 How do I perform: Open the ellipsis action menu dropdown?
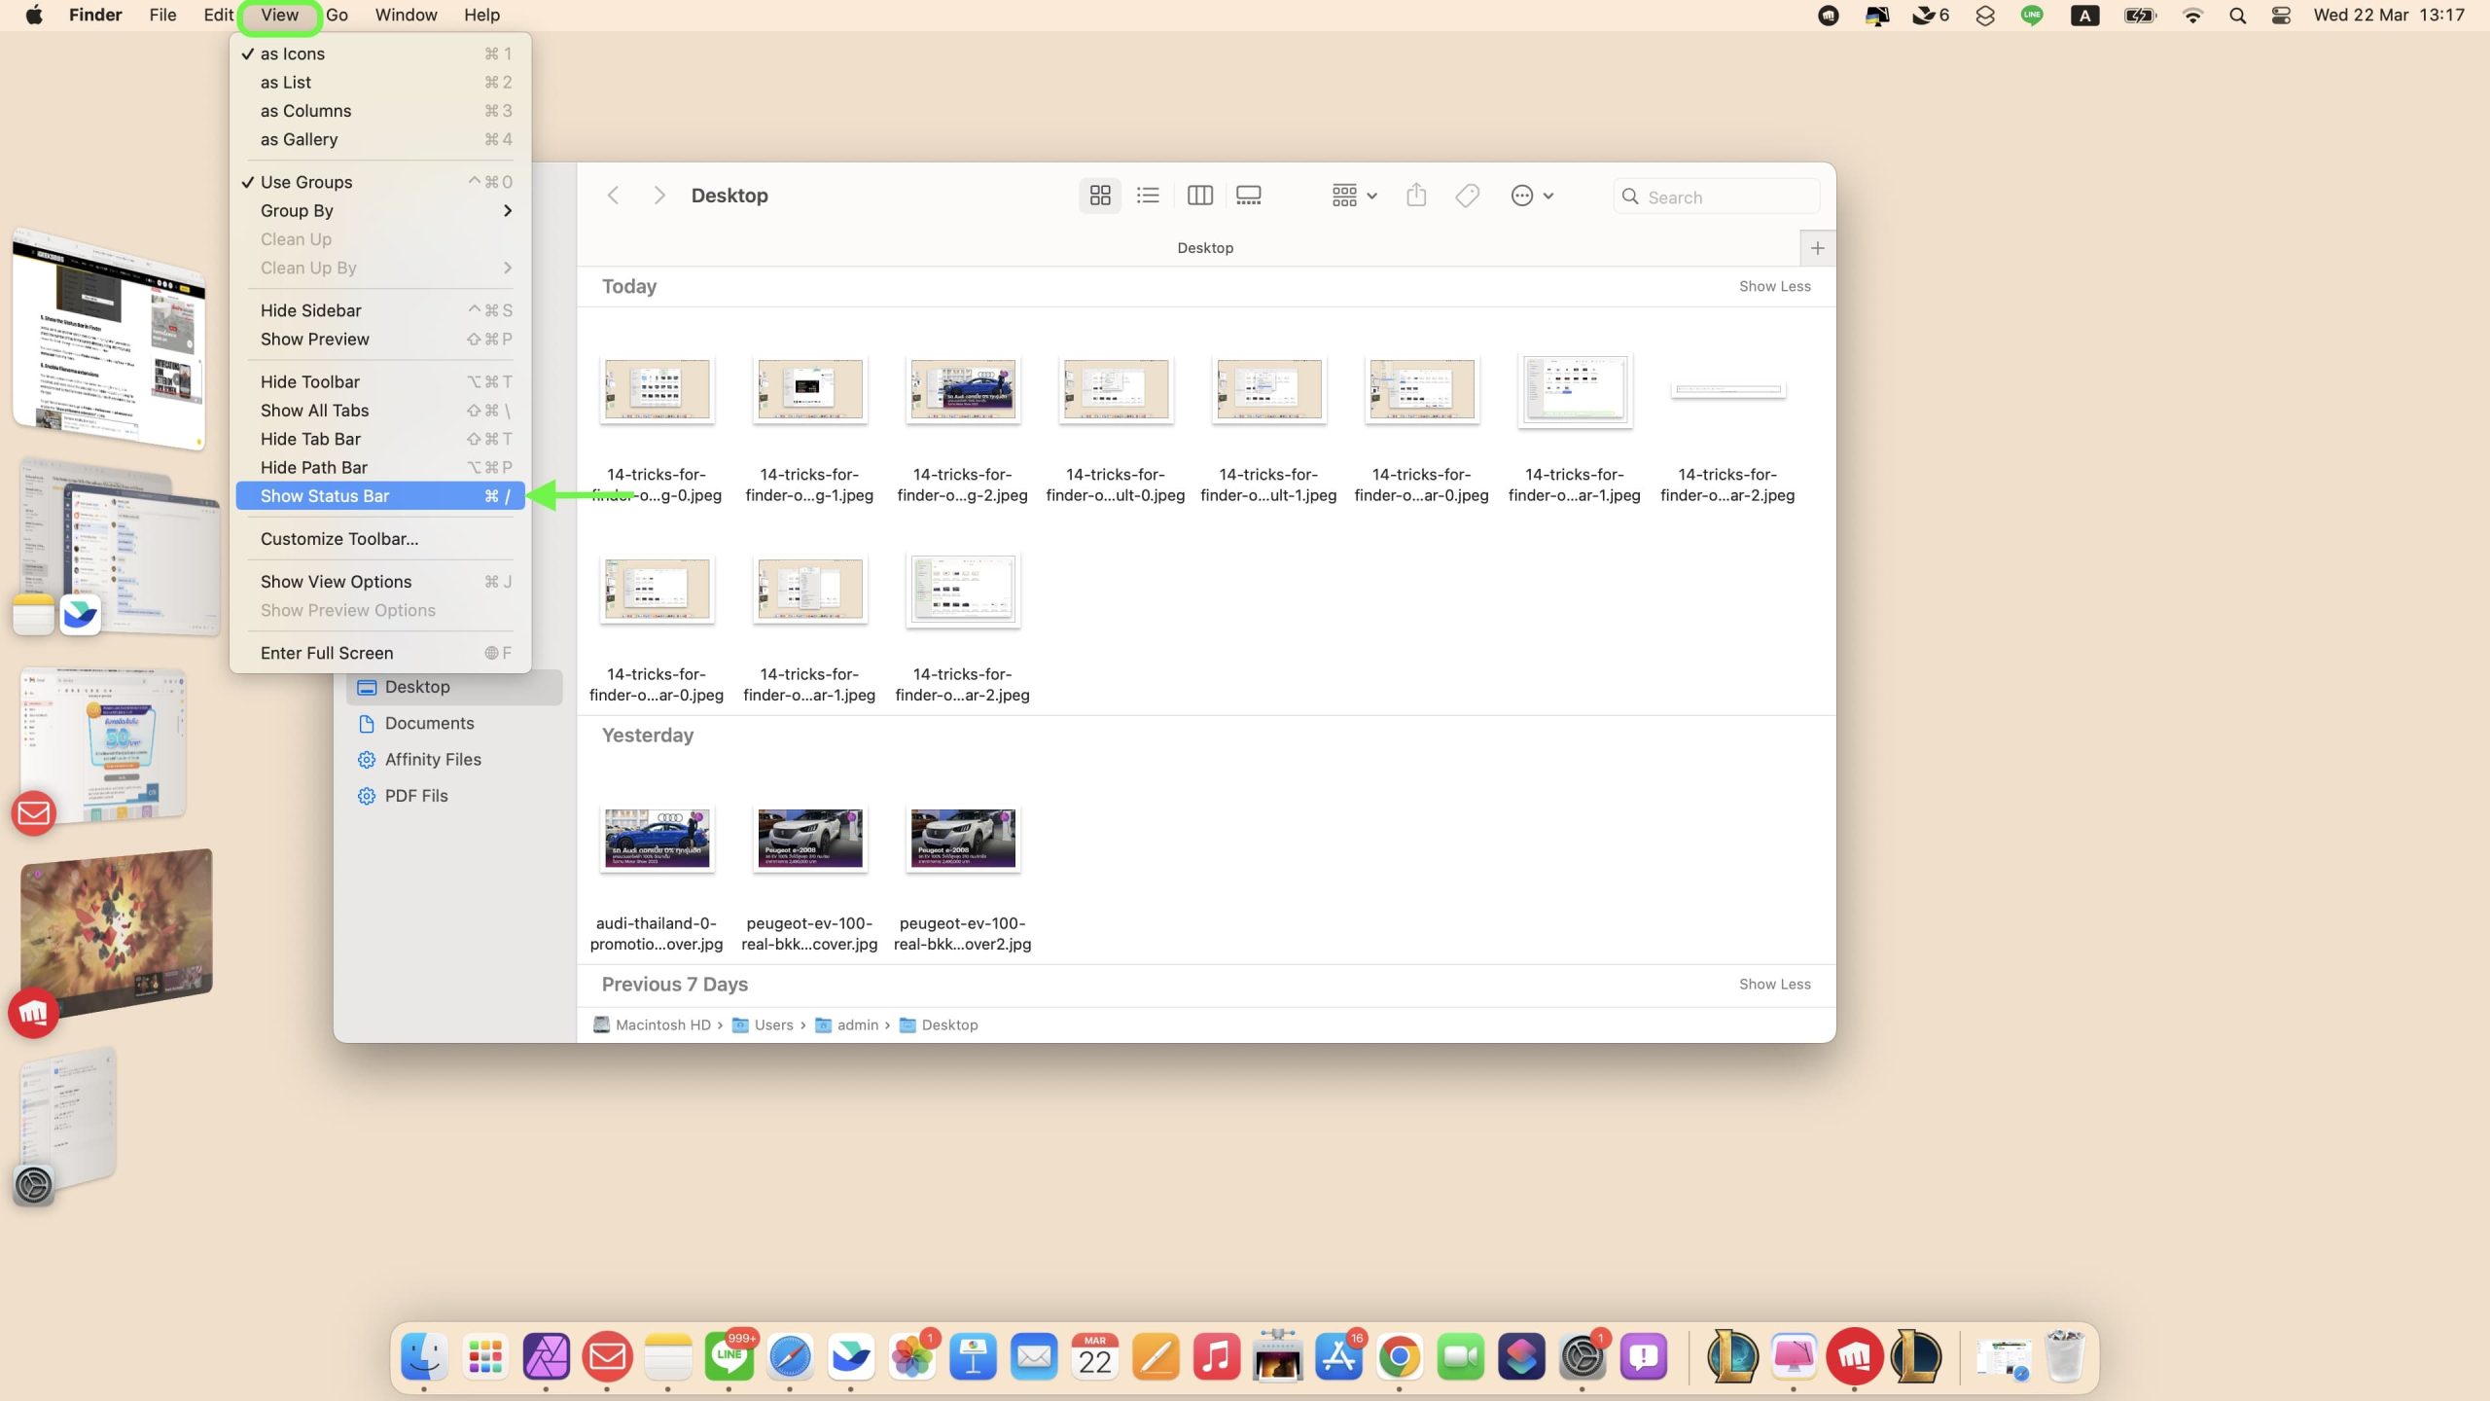point(1531,196)
